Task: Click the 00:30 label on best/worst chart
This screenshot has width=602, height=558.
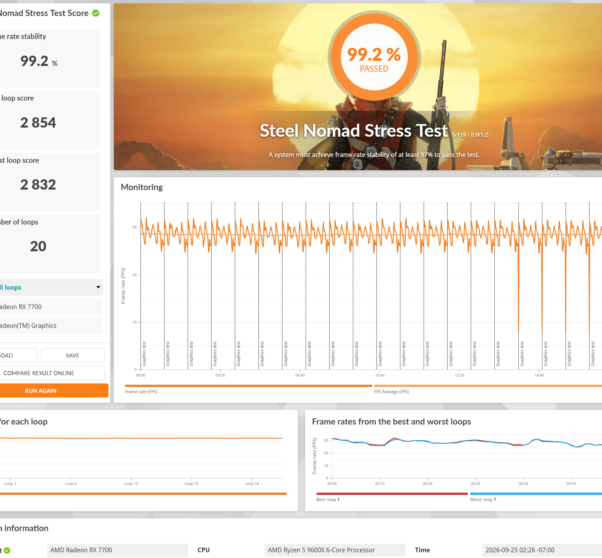Action: click(x=475, y=483)
